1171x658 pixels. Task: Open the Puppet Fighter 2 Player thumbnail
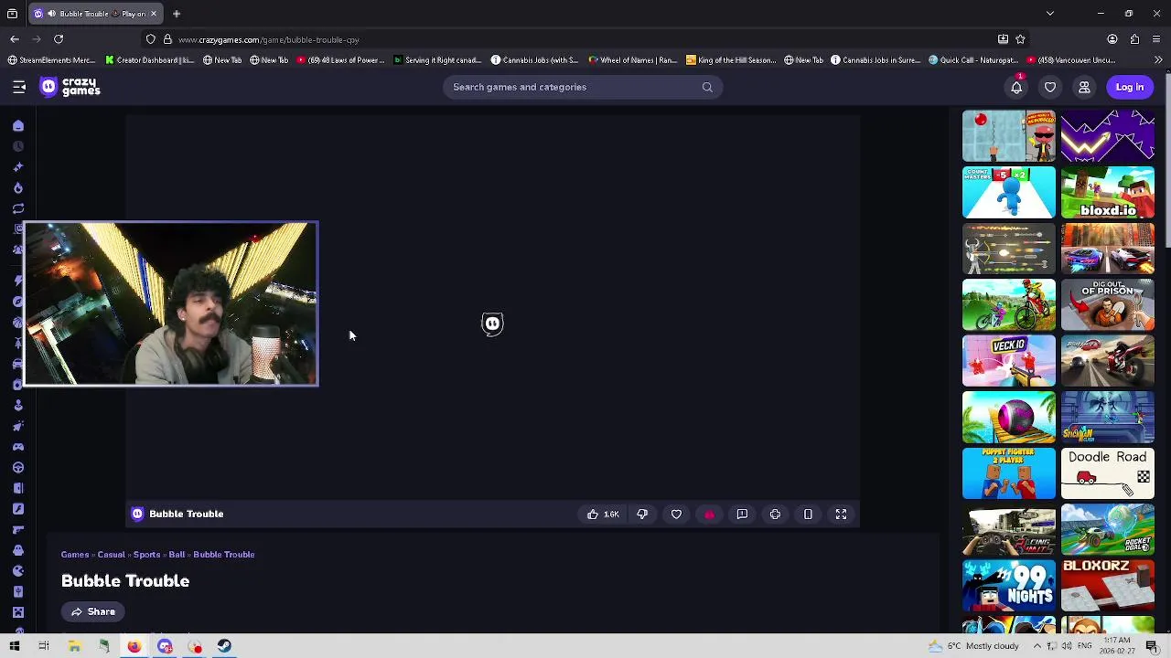pos(1008,473)
